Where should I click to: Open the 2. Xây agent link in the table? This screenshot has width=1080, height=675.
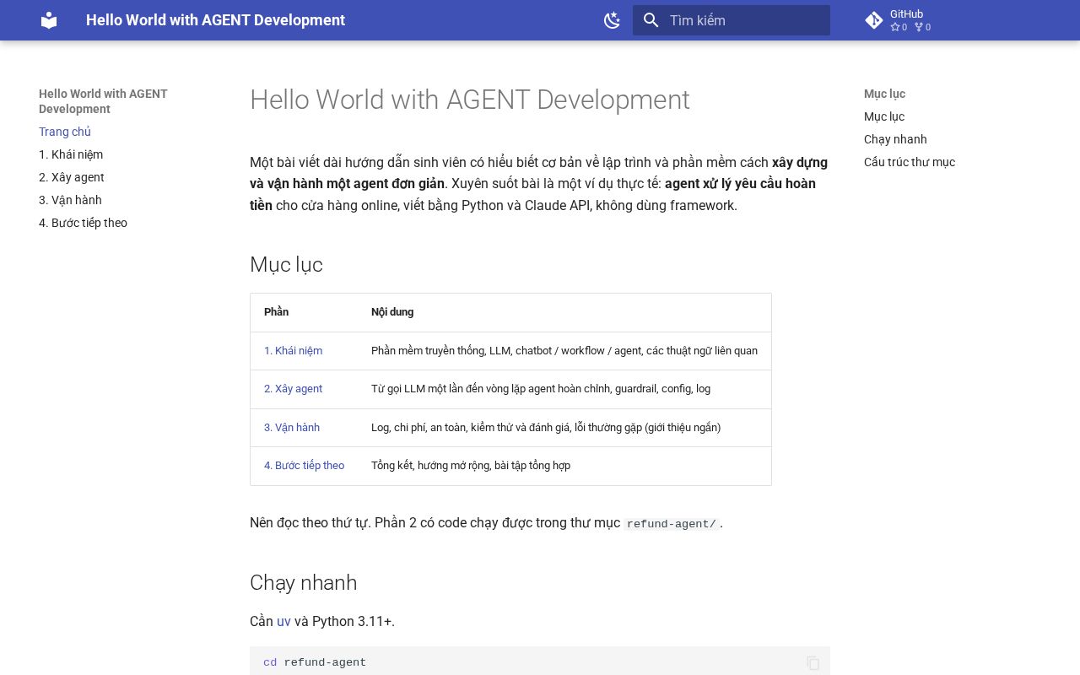click(x=293, y=389)
